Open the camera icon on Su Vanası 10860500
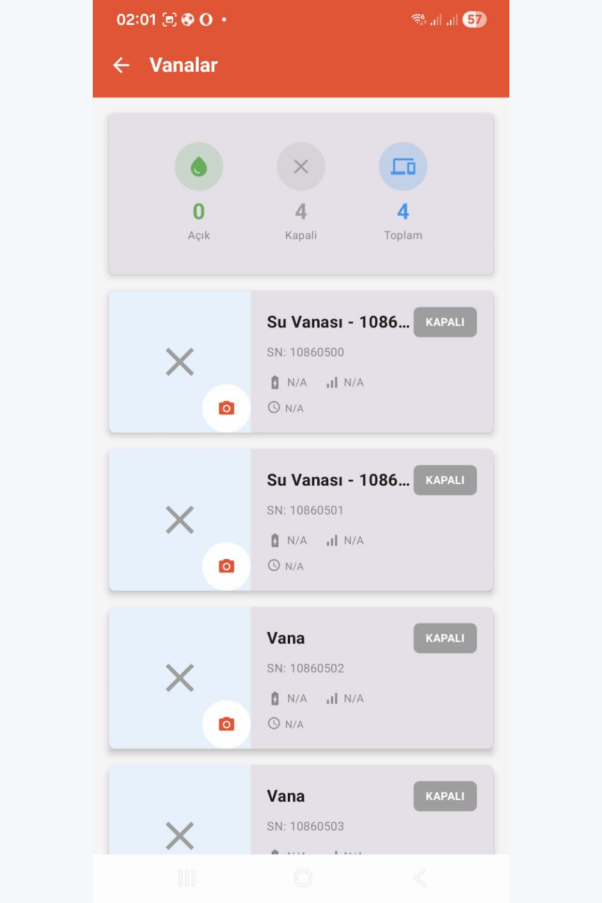Screen dimensions: 602x903 click(226, 408)
